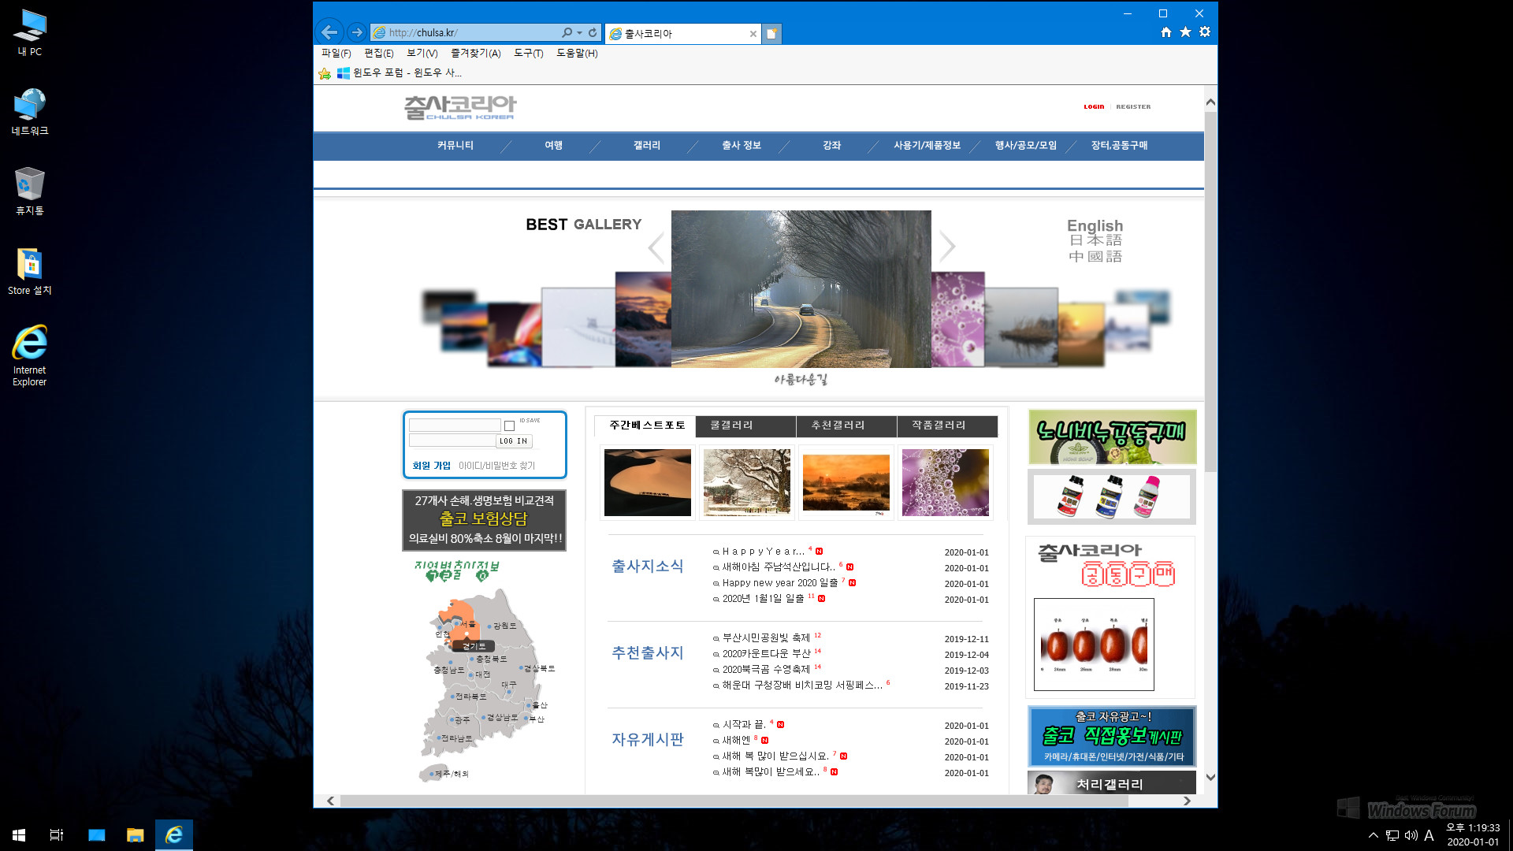Click the Add to favorites bar star icon
This screenshot has height=851, width=1513.
[x=325, y=73]
